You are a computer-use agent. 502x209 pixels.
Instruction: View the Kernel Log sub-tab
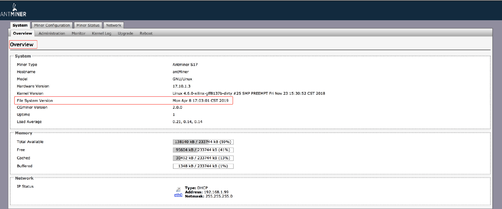pos(102,33)
